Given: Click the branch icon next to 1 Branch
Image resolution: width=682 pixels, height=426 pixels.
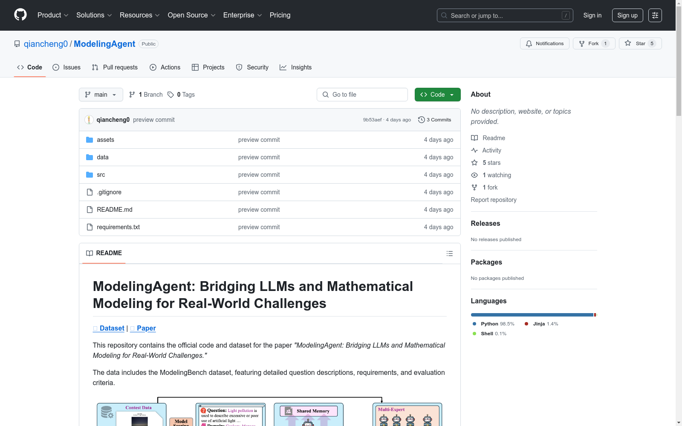Looking at the screenshot, I should (x=132, y=95).
